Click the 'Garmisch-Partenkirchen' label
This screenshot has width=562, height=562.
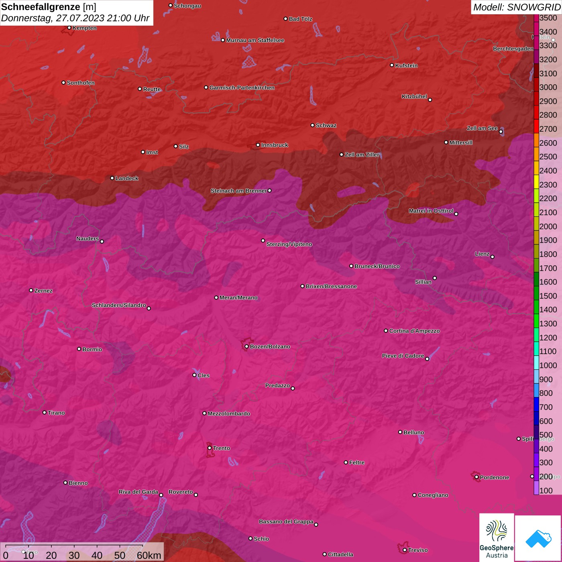pyautogui.click(x=242, y=88)
